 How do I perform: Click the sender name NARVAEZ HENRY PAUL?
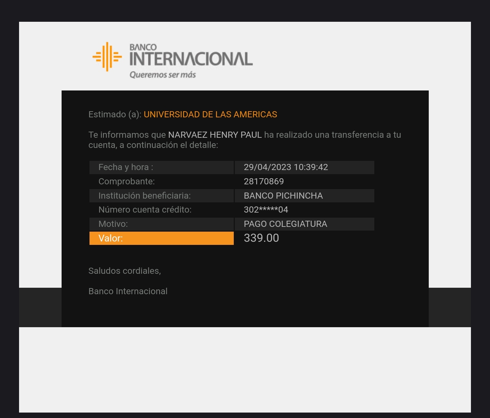215,135
